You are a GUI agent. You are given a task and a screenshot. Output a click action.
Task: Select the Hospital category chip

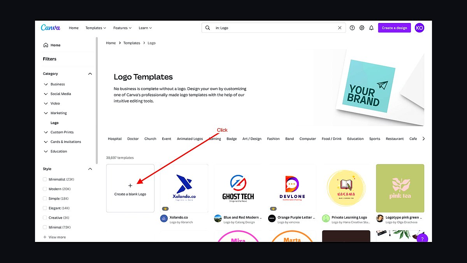(115, 139)
